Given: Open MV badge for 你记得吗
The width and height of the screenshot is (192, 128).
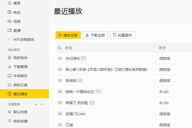Looking at the screenshot, I should 84,58.
